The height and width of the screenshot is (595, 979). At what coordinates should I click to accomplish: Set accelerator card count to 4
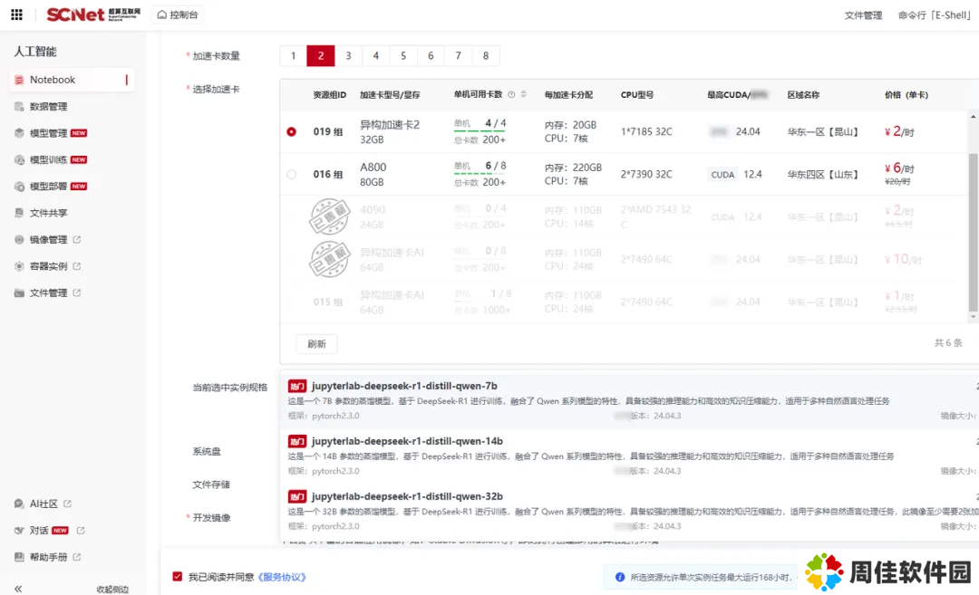(376, 55)
